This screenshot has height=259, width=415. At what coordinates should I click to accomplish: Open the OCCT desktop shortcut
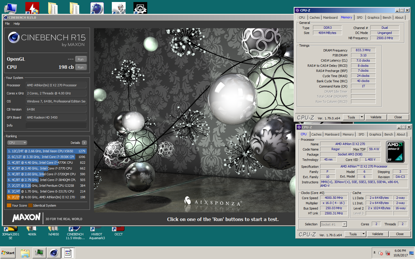[x=118, y=231]
